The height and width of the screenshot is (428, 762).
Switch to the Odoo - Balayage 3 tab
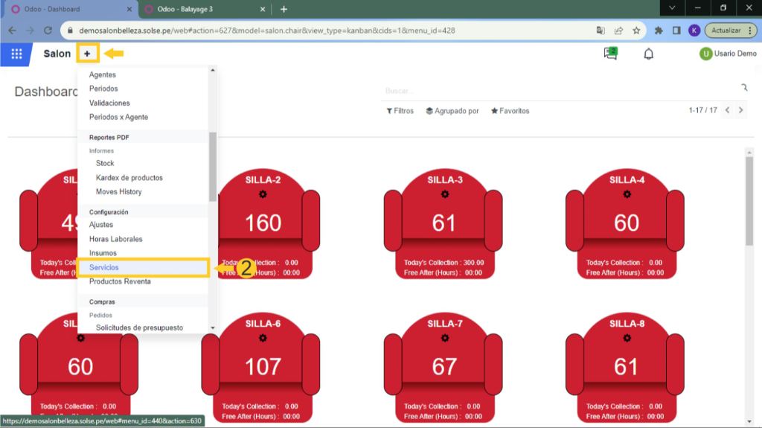click(x=201, y=9)
